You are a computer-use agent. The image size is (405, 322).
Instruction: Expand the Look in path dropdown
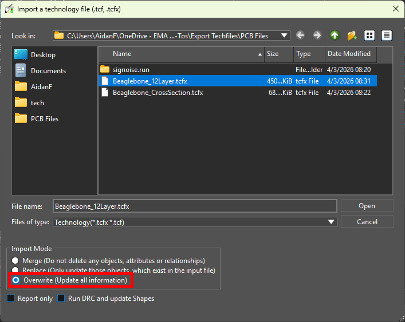(x=284, y=35)
